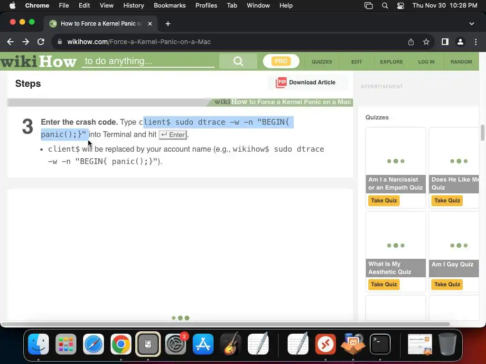Viewport: 486px width, 364px height.
Task: Open the Apple menu
Action: pos(12,5)
